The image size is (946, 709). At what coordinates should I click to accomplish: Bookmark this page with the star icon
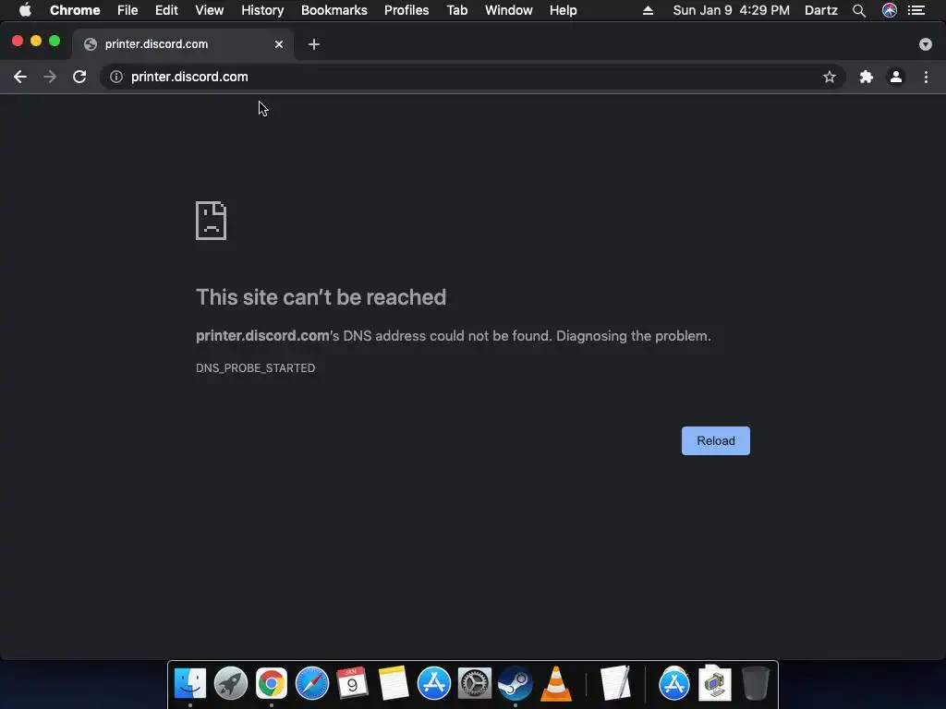830,77
